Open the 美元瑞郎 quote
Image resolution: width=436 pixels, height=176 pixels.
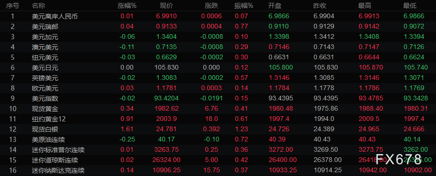coord(218,27)
